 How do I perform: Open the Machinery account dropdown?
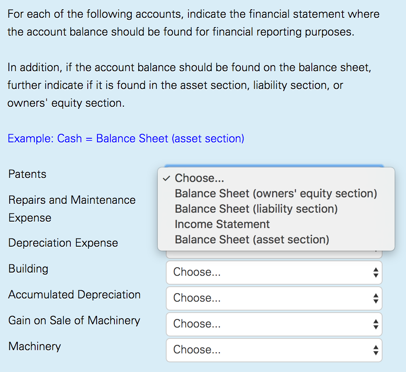[274, 350]
